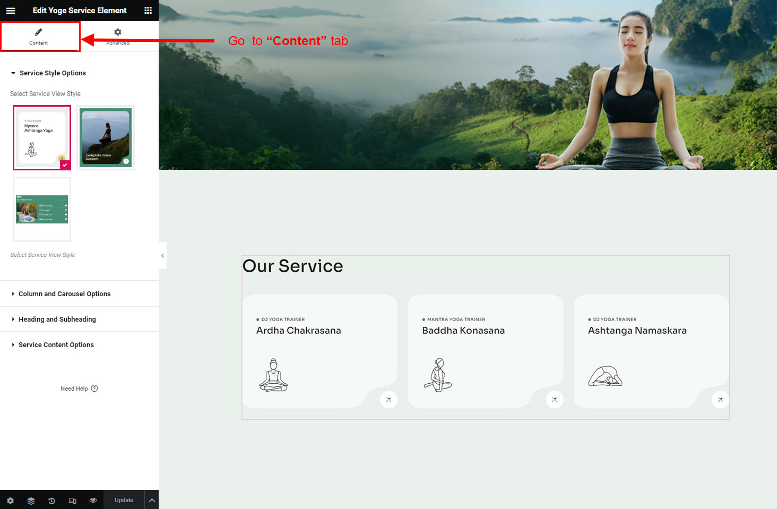Switch to the Content tab
The width and height of the screenshot is (777, 509).
pyautogui.click(x=39, y=37)
